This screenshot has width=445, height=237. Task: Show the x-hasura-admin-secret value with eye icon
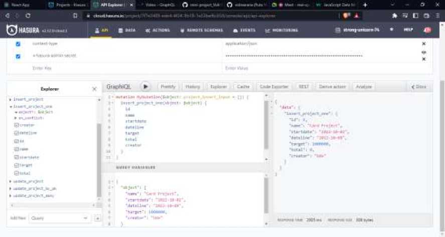423,52
